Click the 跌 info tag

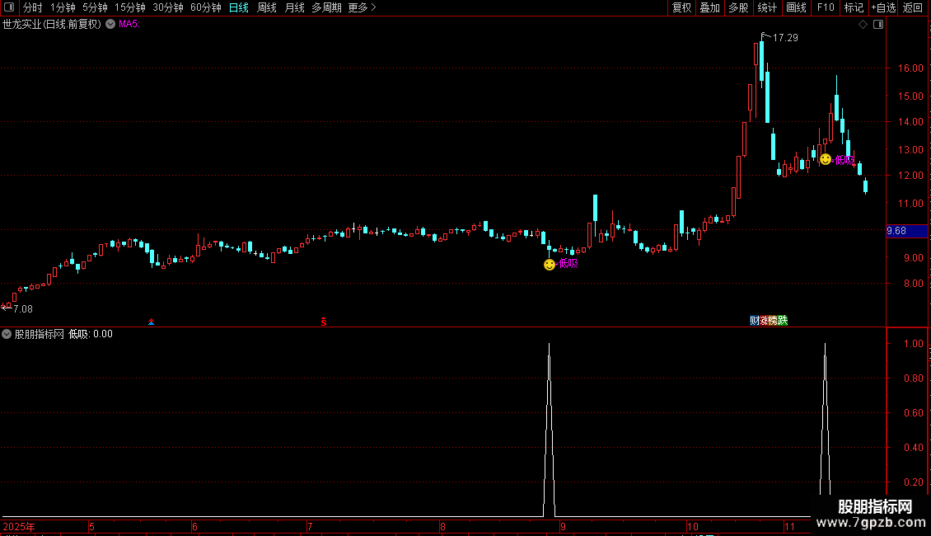coord(783,320)
